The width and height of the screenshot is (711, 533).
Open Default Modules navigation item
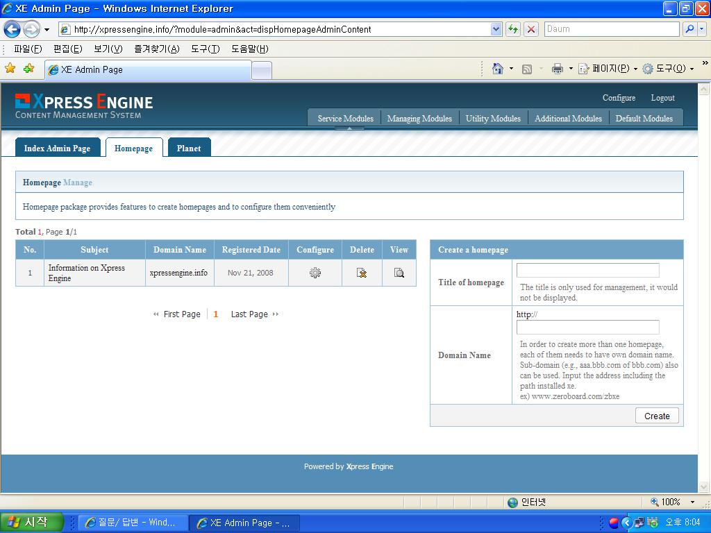pos(644,118)
